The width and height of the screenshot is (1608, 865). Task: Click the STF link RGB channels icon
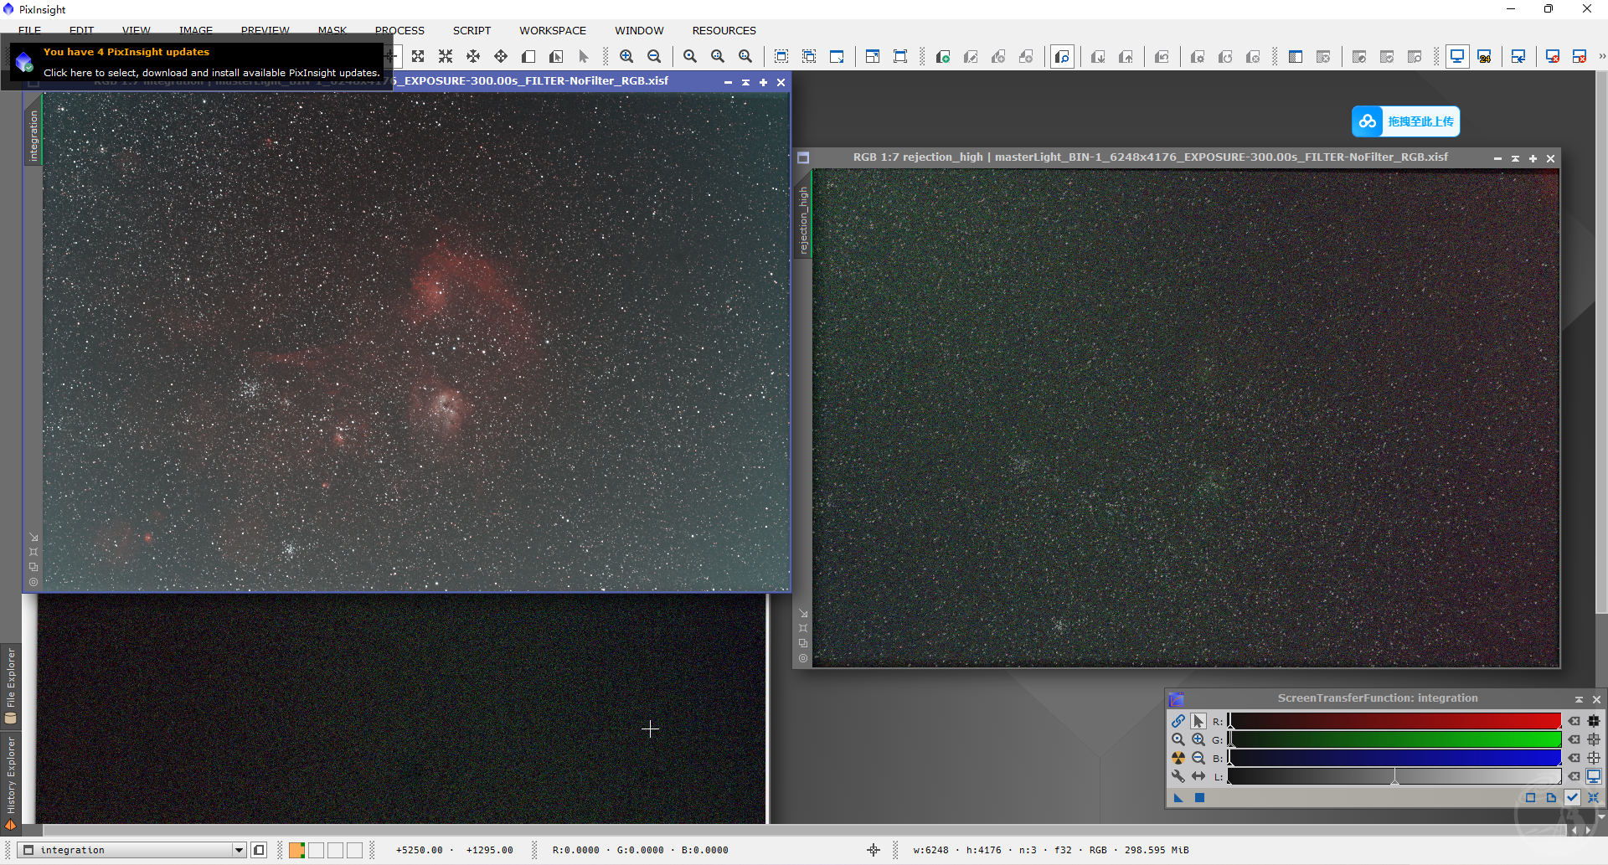(x=1178, y=721)
